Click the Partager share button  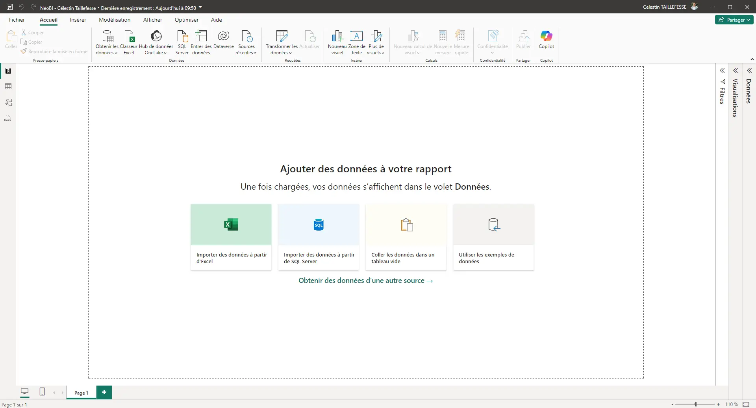tap(734, 20)
